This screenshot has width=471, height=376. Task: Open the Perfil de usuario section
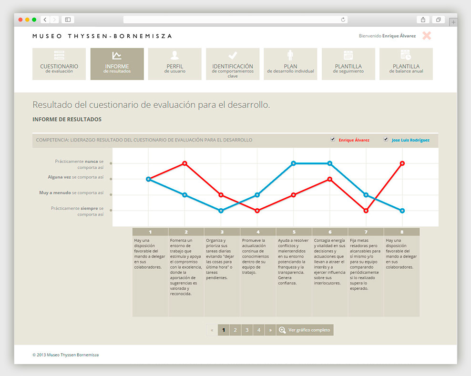[175, 64]
